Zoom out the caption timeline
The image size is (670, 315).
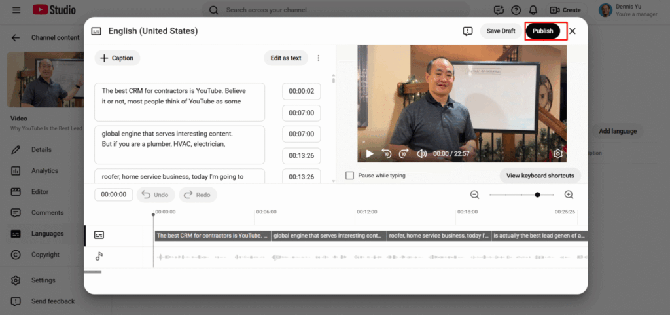coord(475,195)
